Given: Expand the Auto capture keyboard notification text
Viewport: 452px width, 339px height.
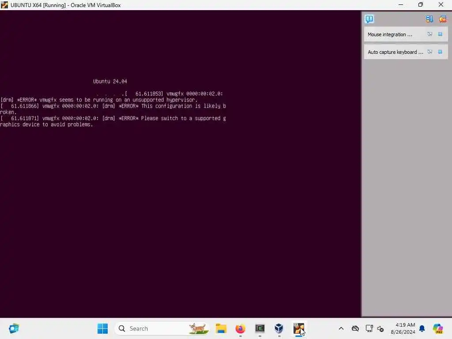Looking at the screenshot, I should (395, 52).
